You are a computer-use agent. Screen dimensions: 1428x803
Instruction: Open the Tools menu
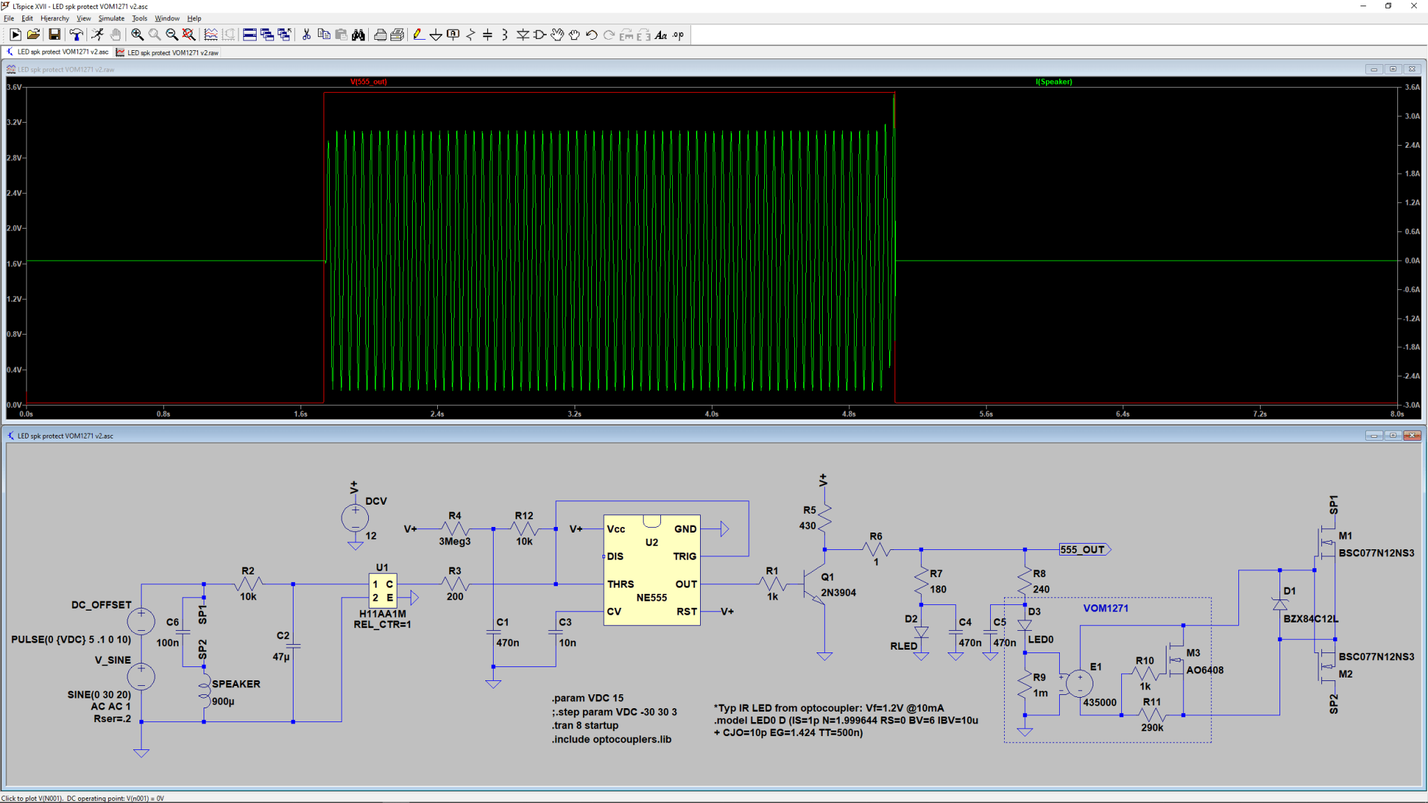(140, 18)
